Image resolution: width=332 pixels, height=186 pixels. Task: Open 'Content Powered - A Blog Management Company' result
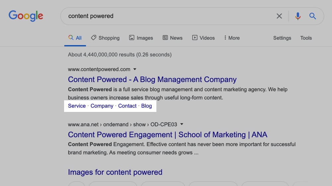click(152, 79)
